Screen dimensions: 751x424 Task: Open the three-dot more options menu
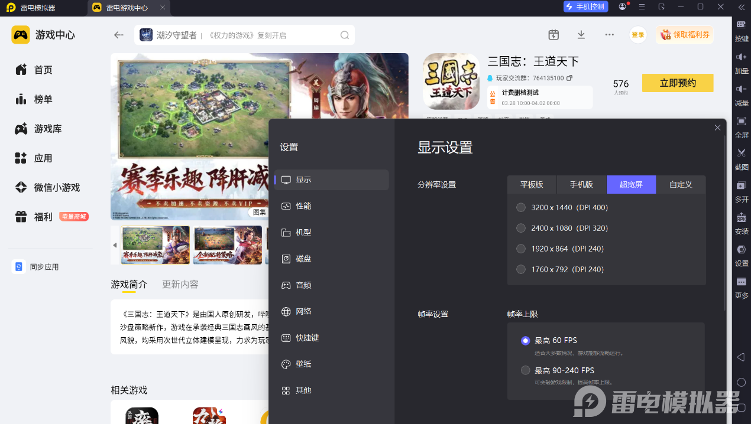(x=609, y=35)
